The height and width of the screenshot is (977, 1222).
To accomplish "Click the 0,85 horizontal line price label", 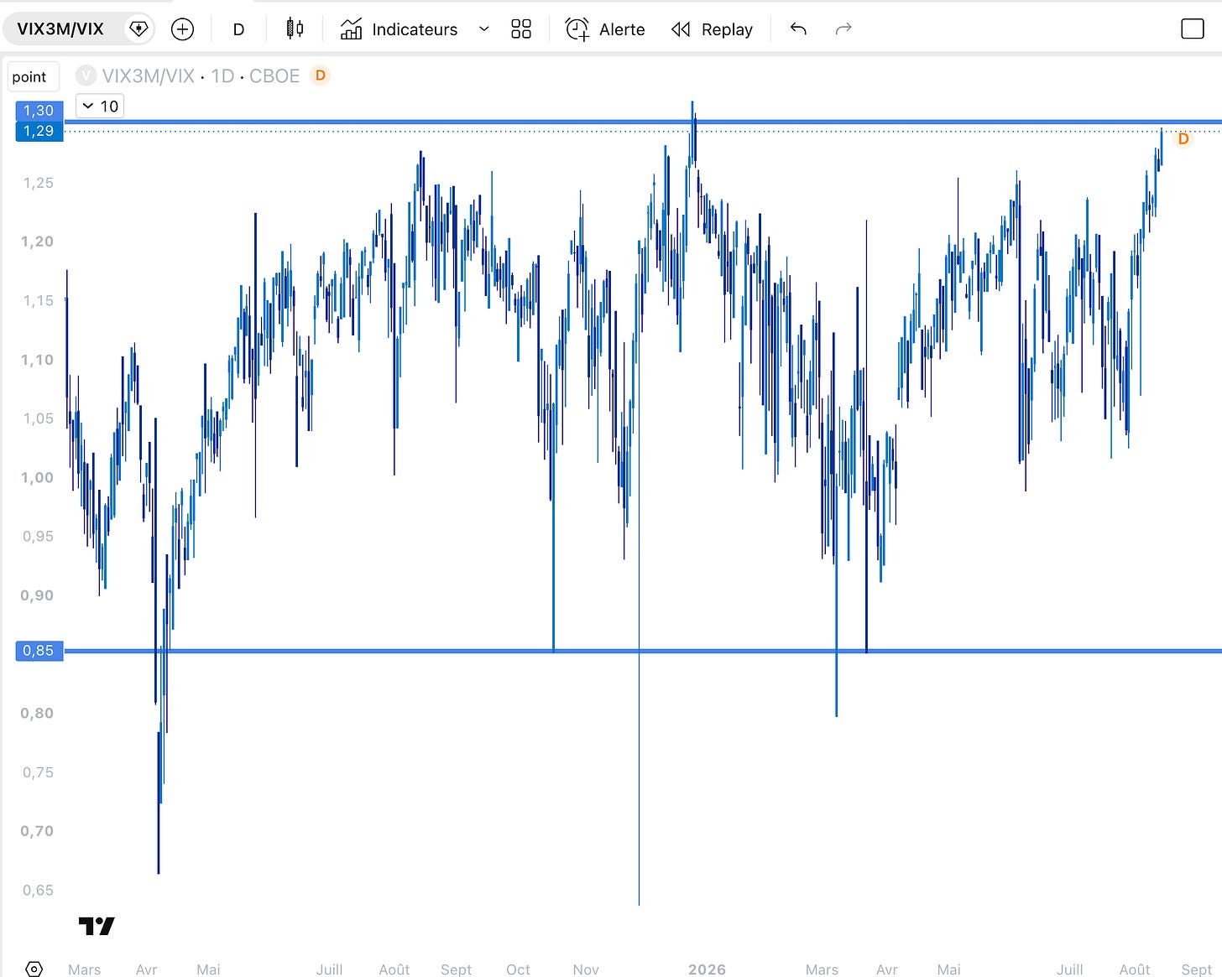I will coord(39,651).
